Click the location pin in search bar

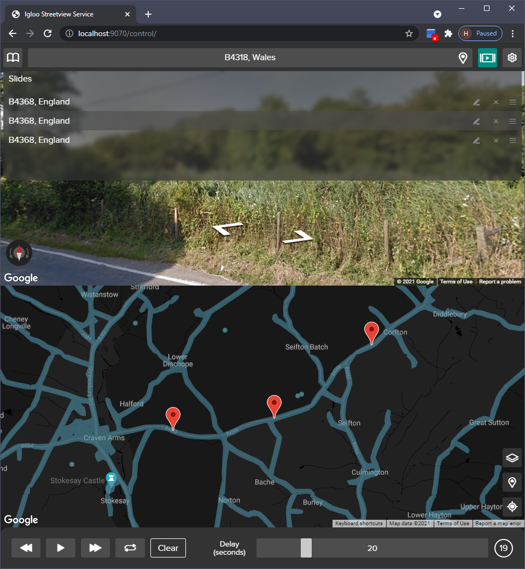pyautogui.click(x=463, y=57)
